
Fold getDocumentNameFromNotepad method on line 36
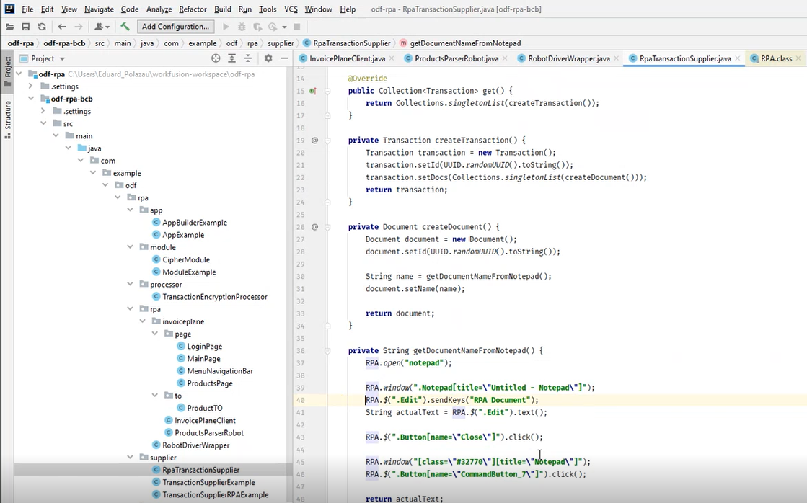click(327, 351)
